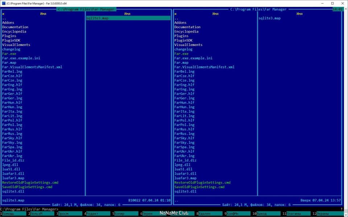Select lua51.dll in the right panel
Screen dimensions: 348x217
coord(183,169)
